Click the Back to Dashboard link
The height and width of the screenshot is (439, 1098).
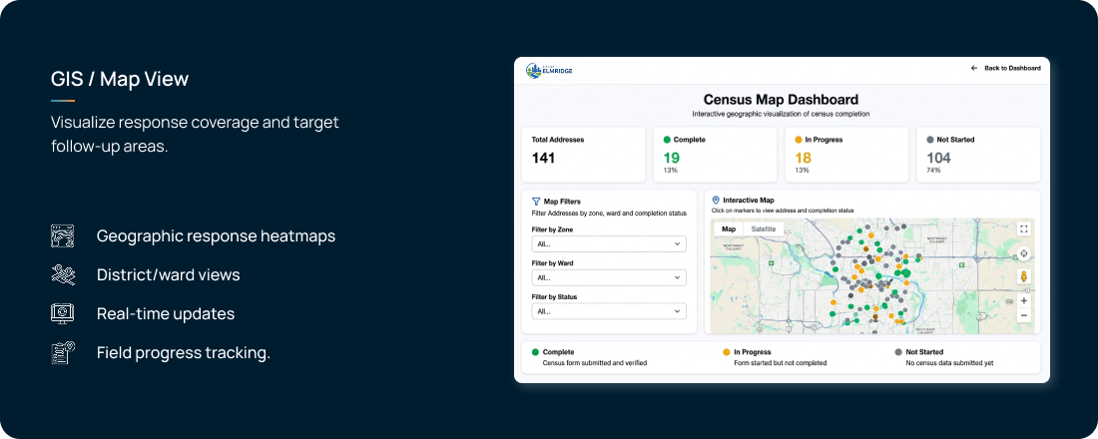[x=1005, y=68]
